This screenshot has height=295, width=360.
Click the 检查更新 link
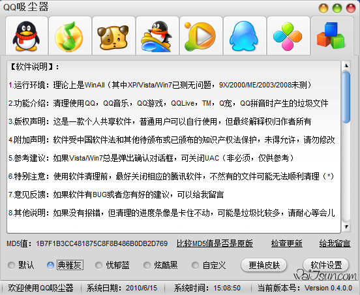286,243
